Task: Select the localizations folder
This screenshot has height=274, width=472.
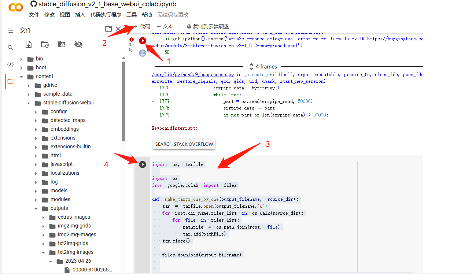Action: 65,173
